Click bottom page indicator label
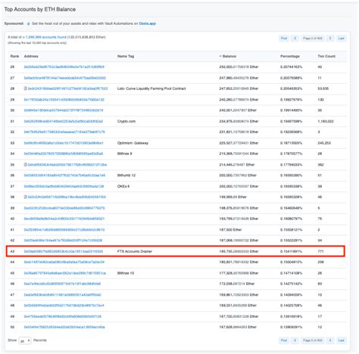 [x=313, y=340]
